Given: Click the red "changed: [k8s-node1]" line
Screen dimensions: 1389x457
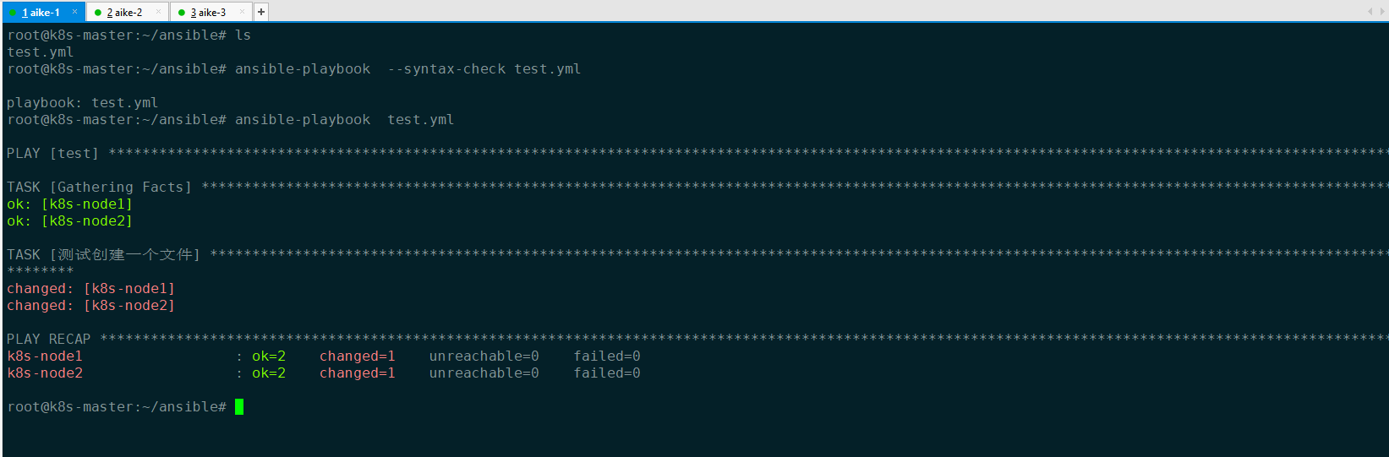Looking at the screenshot, I should tap(90, 289).
